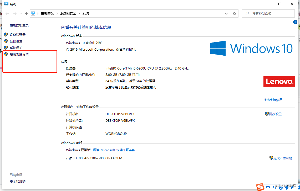Click shield icon next to 设备管理器

6,35
